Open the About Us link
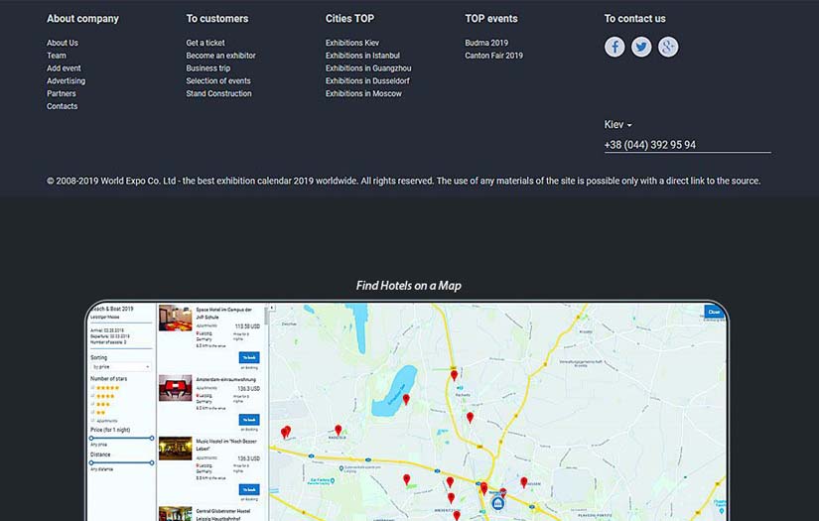The height and width of the screenshot is (521, 819). click(63, 43)
